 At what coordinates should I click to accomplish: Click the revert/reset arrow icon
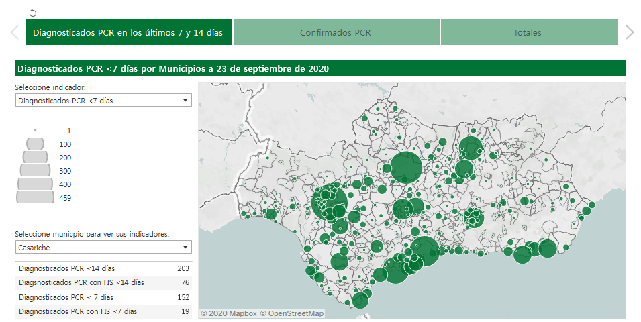point(33,13)
